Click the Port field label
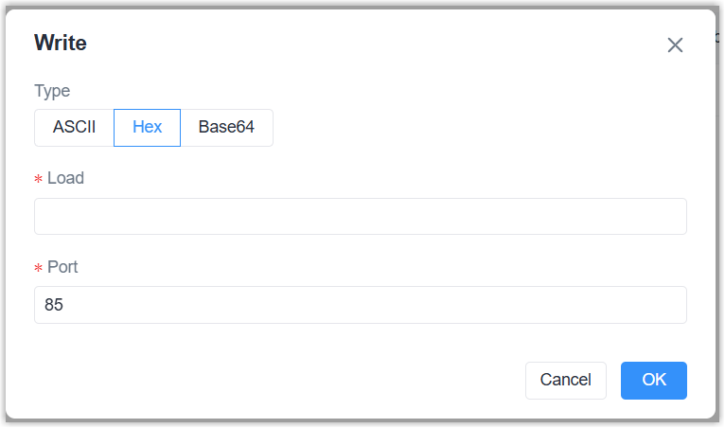 pos(62,267)
